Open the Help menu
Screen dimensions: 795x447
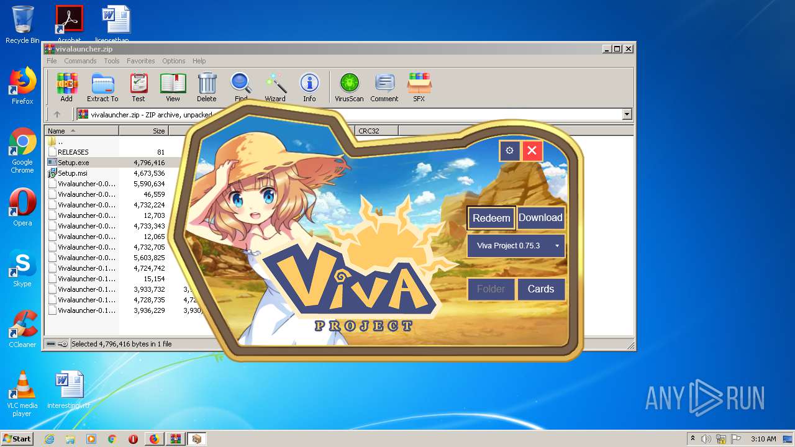199,61
